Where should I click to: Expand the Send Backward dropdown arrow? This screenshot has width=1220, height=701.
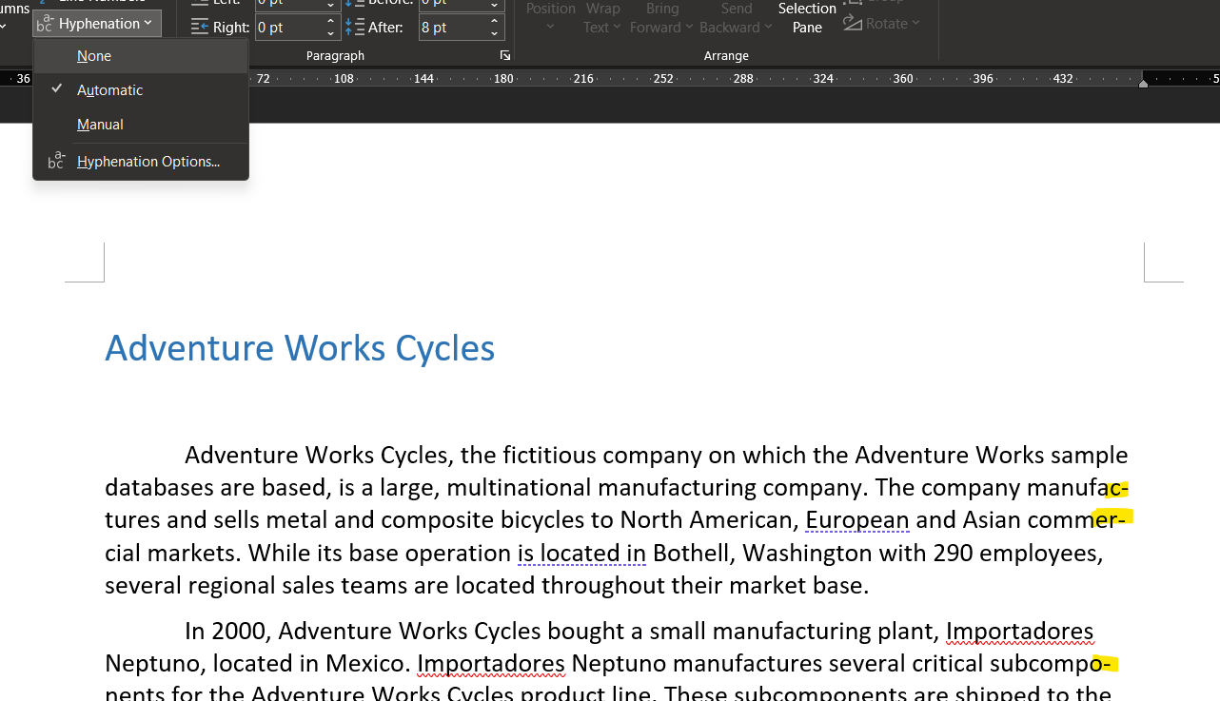768,28
